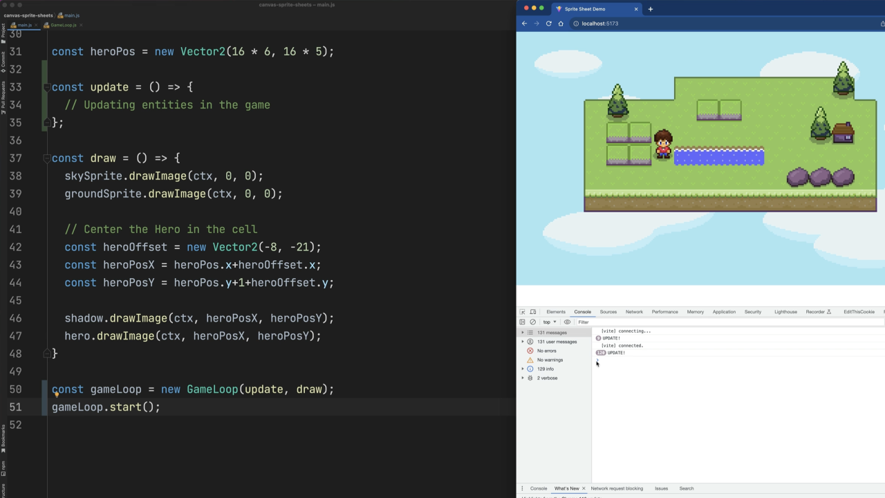The height and width of the screenshot is (498, 885).
Task: Expand the 131 user messages group
Action: [x=523, y=342]
